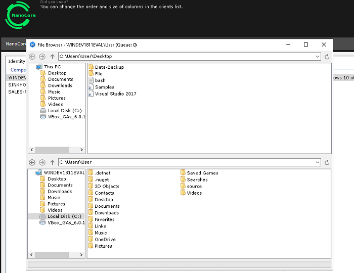Refresh the upper Desktop folder listing
Viewport: 354px width, 273px height.
327,57
